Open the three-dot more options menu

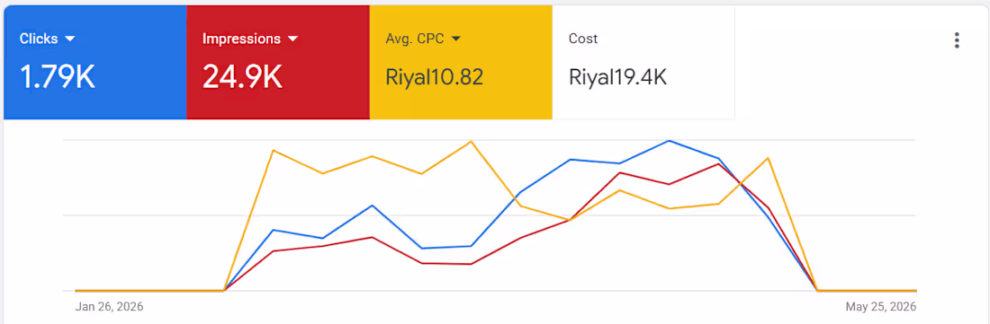click(957, 40)
